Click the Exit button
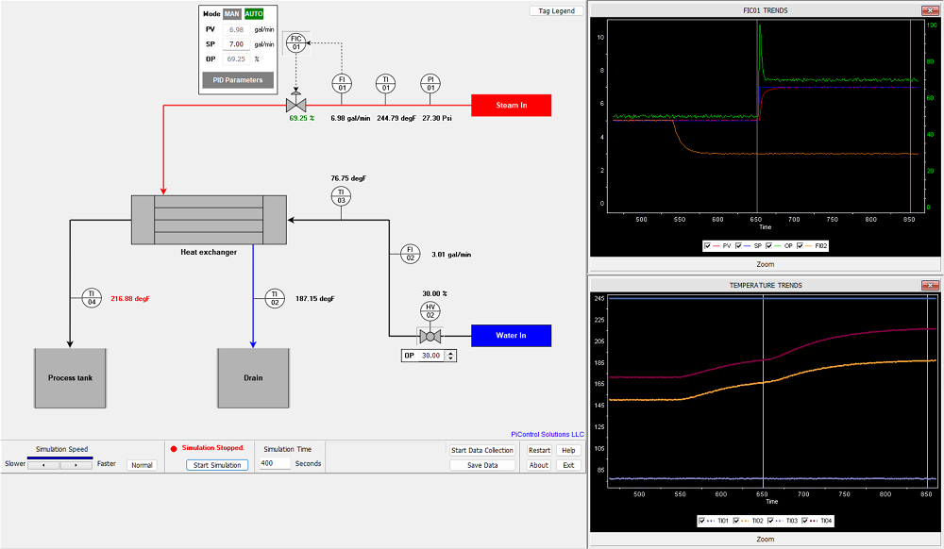This screenshot has height=549, width=944. click(568, 465)
